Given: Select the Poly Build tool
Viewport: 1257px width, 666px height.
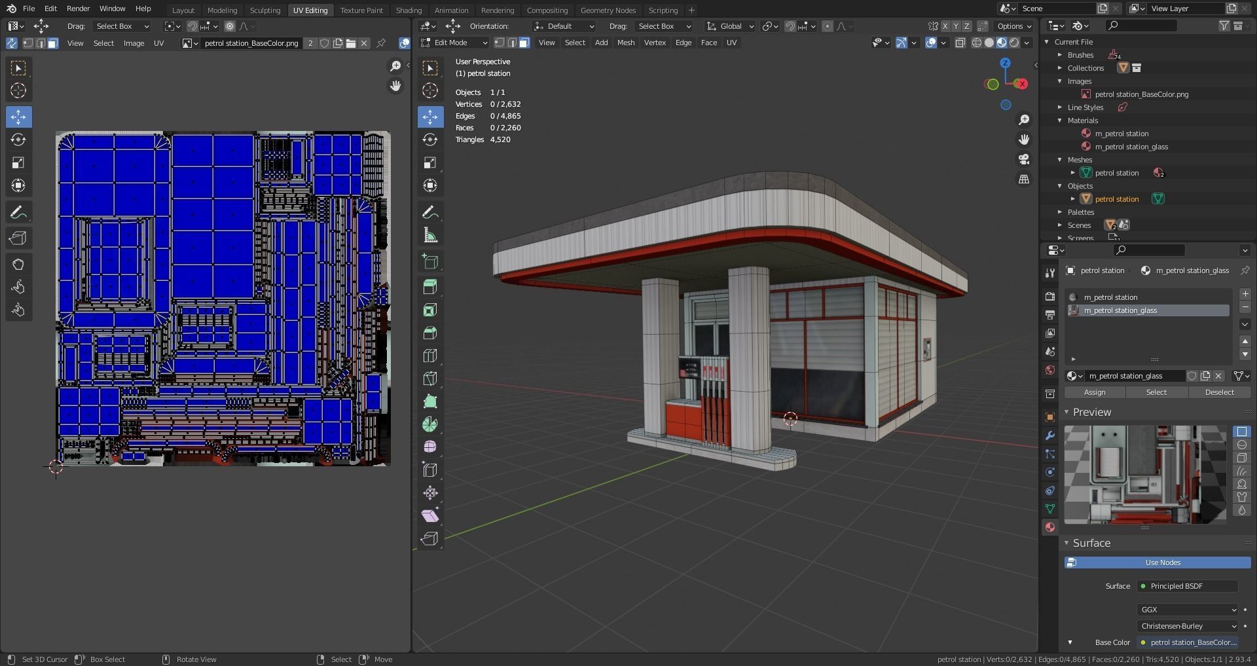Looking at the screenshot, I should coord(430,401).
